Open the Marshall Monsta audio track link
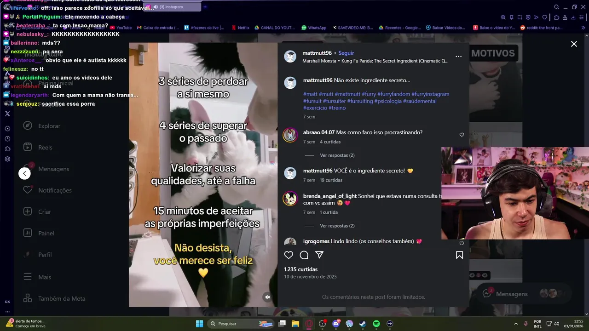The image size is (589, 331). pyautogui.click(x=375, y=61)
